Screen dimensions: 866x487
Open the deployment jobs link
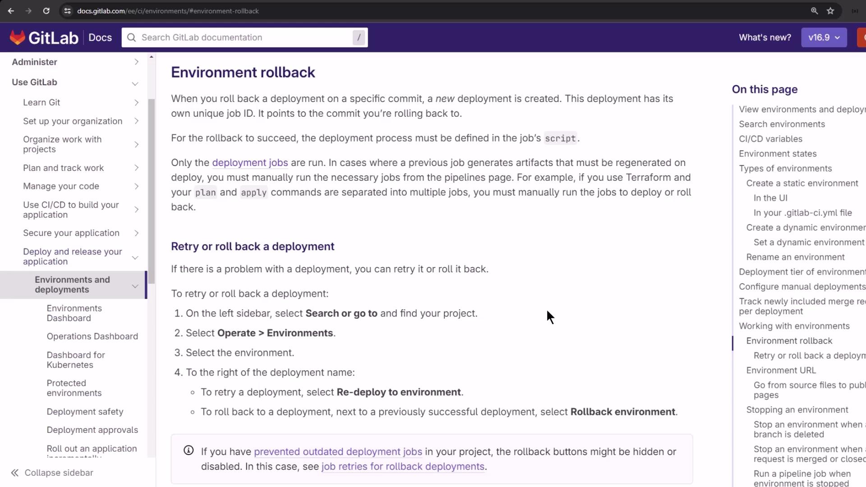point(250,162)
